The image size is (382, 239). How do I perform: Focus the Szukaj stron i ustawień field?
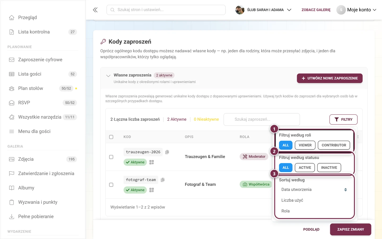coord(166,10)
